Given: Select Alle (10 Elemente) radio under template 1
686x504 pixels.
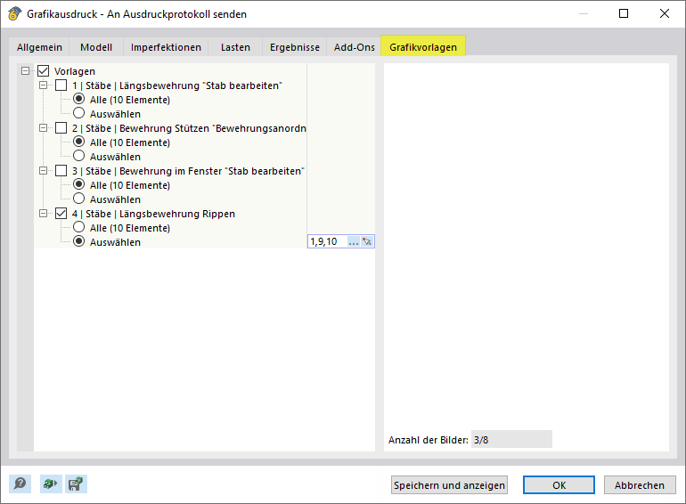Looking at the screenshot, I should pyautogui.click(x=78, y=99).
